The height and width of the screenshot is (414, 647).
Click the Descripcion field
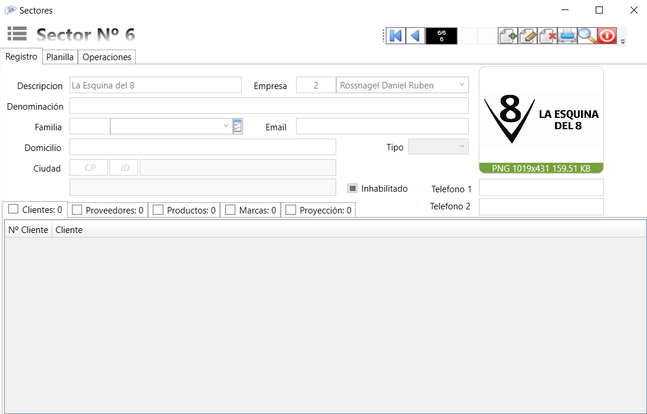tap(156, 85)
